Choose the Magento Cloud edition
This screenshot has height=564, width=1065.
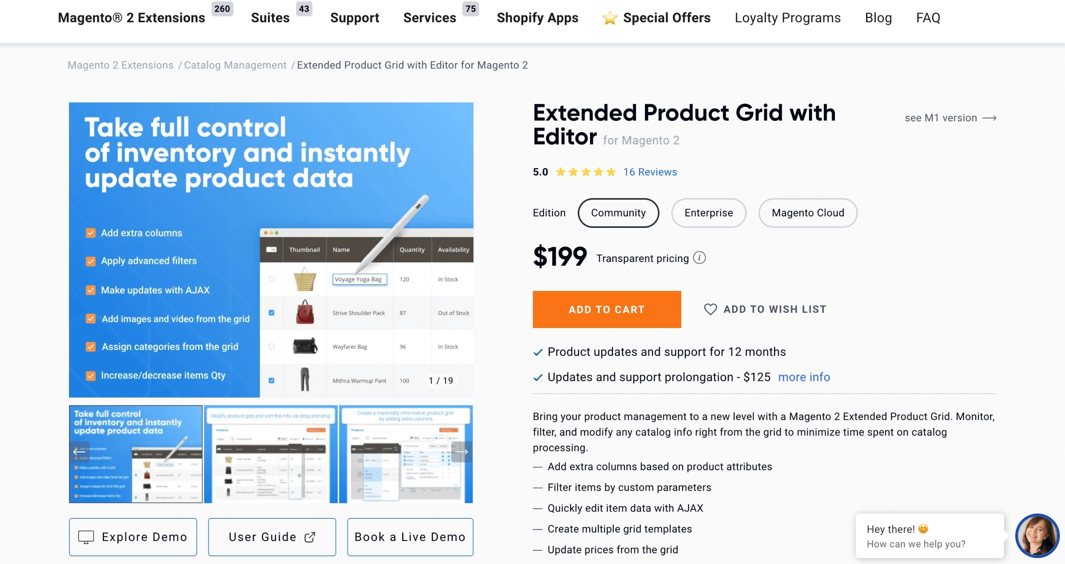tap(808, 213)
